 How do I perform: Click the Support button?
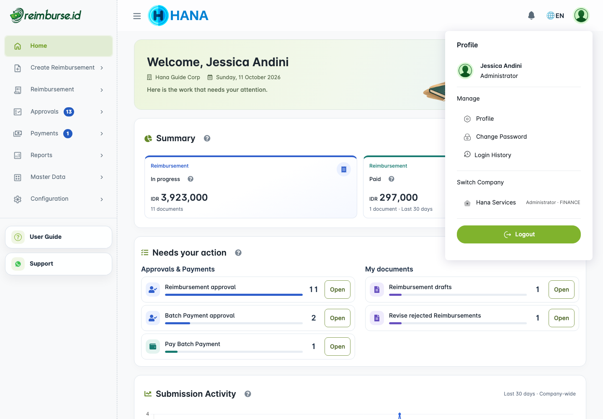(59, 264)
